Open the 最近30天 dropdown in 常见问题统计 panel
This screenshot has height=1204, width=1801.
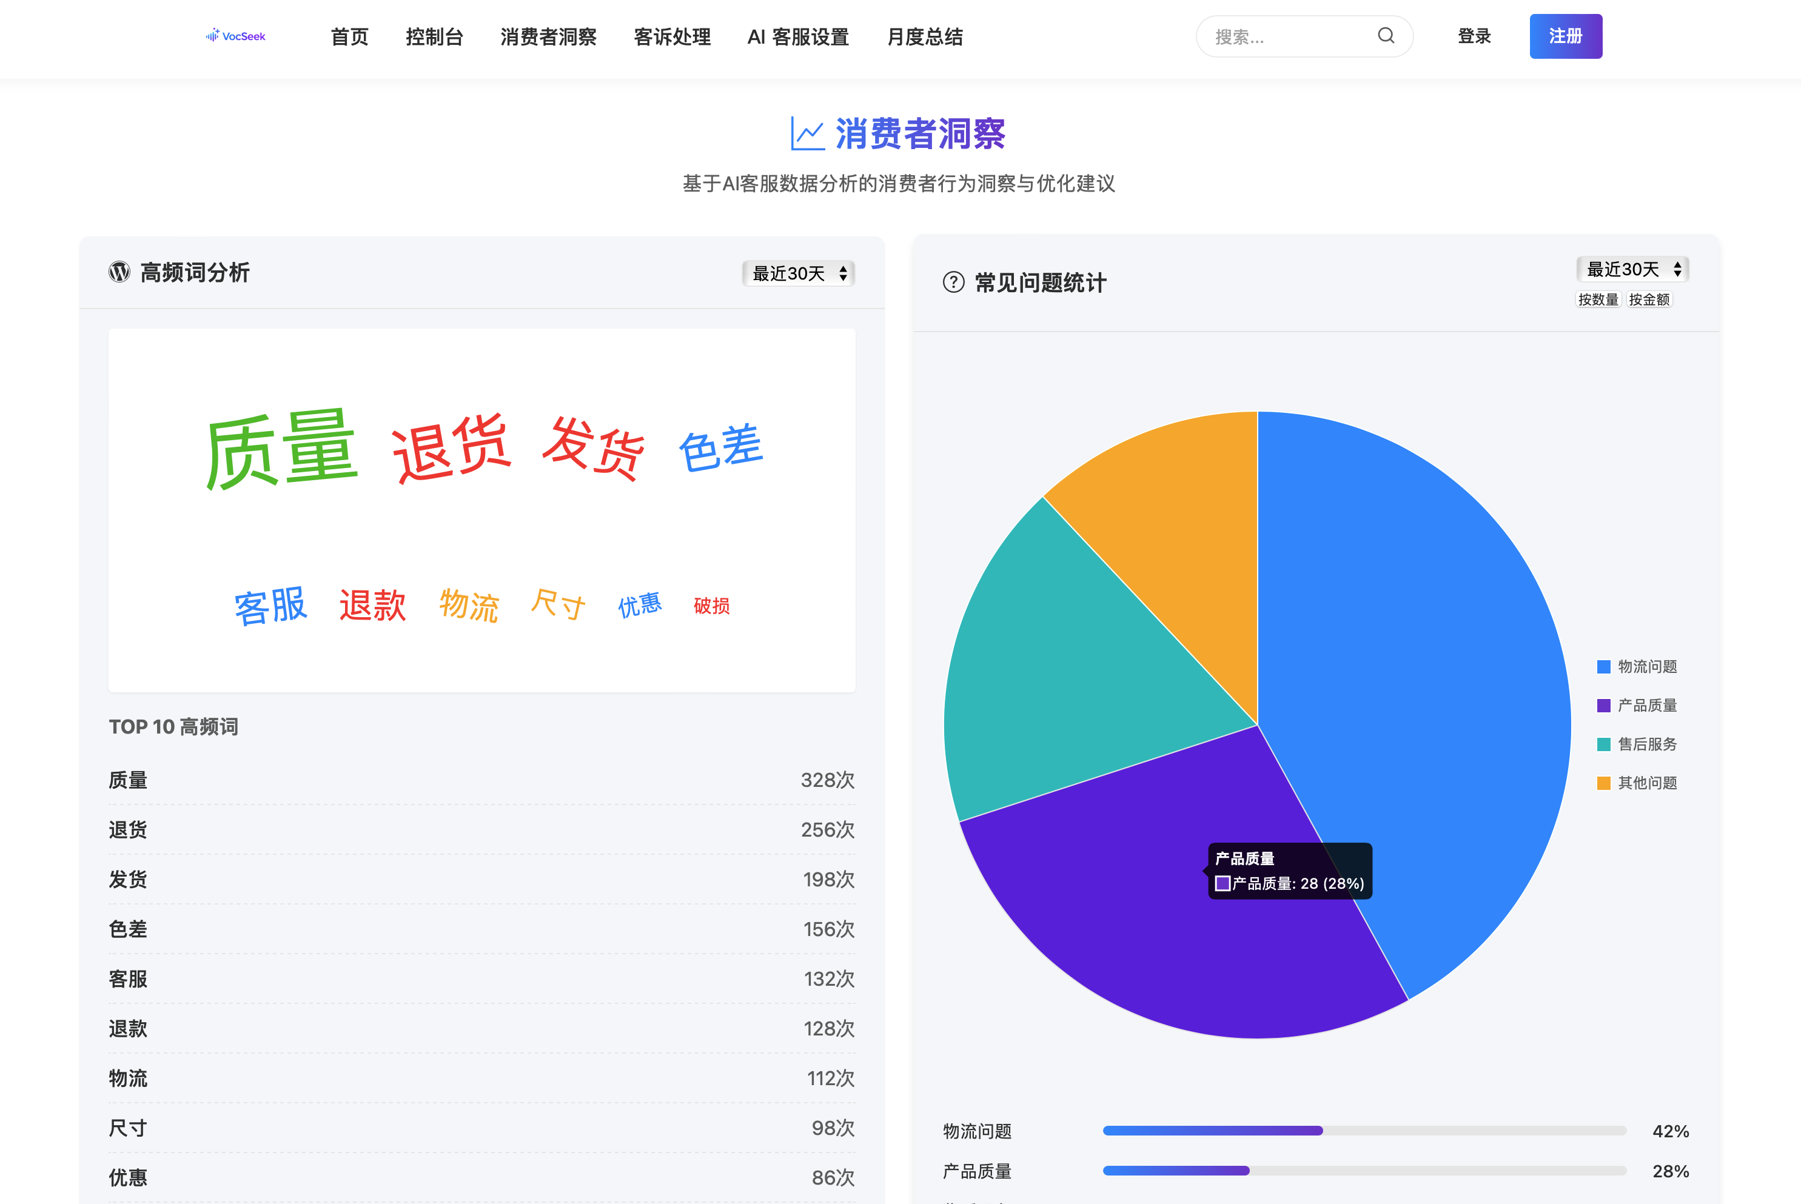pyautogui.click(x=1632, y=270)
